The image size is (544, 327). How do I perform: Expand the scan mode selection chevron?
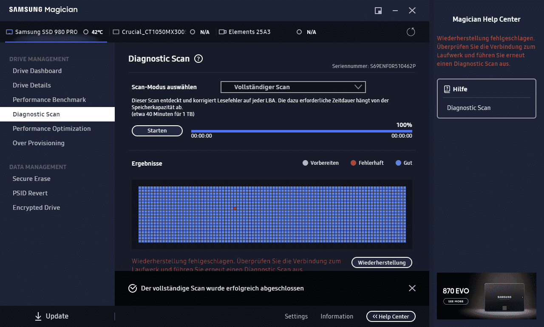[359, 87]
